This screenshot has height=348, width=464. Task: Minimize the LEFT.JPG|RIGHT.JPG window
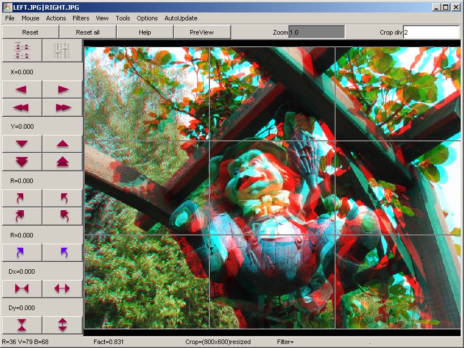tap(436, 7)
